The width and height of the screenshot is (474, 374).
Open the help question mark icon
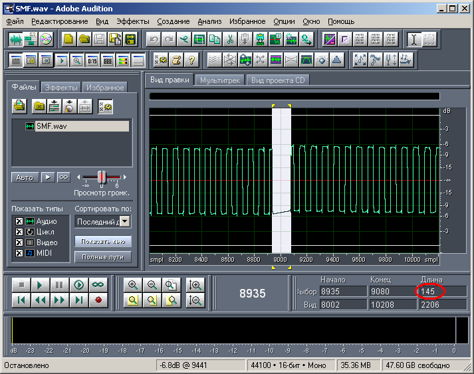(x=191, y=60)
